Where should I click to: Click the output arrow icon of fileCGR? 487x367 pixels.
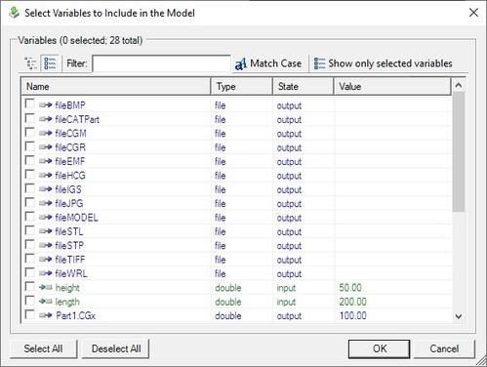[x=45, y=147]
